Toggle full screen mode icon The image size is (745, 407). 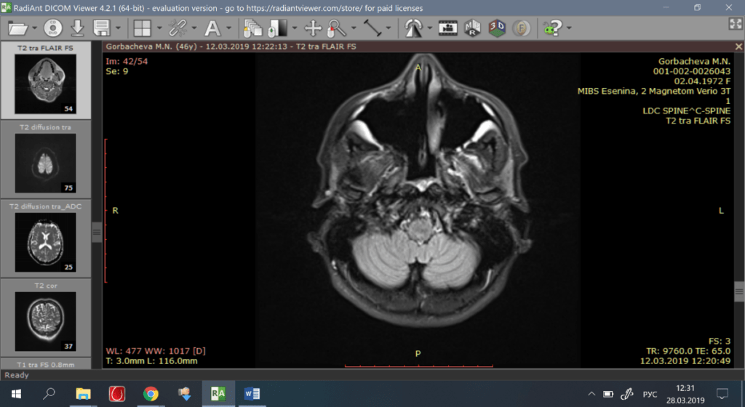click(735, 24)
